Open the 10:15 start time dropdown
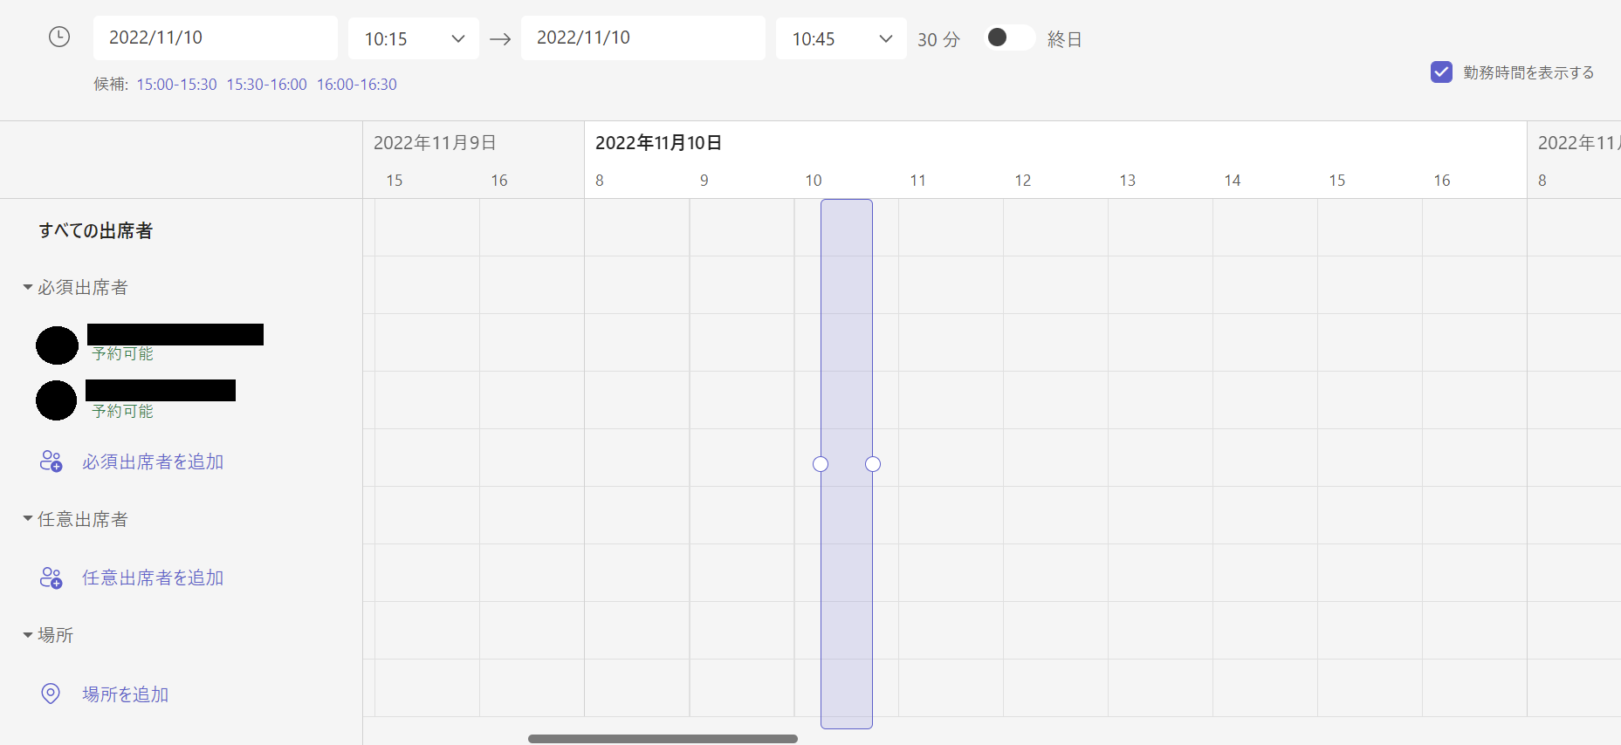Viewport: 1621px width, 745px height. coord(414,38)
